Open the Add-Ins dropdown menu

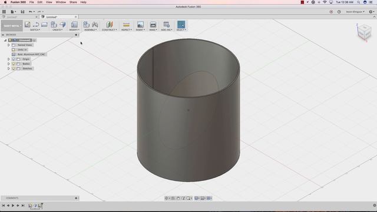[167, 30]
